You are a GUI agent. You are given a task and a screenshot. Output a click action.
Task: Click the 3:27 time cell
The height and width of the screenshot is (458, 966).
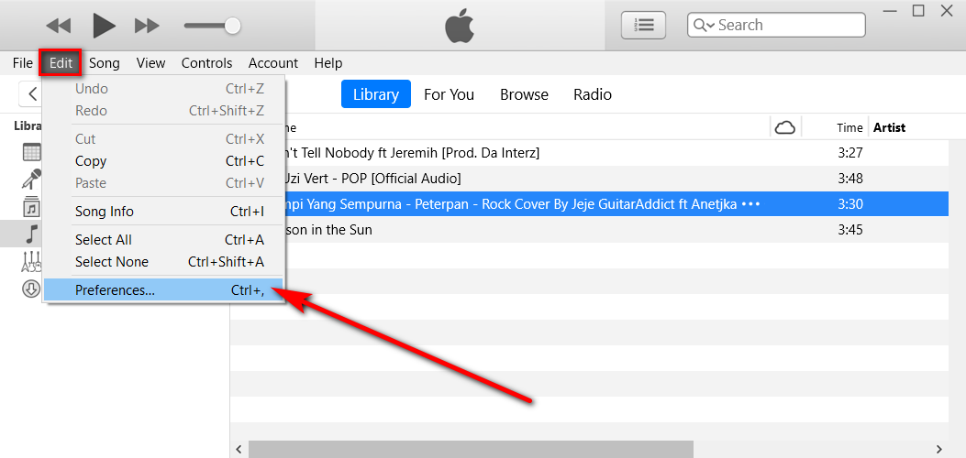pos(850,153)
